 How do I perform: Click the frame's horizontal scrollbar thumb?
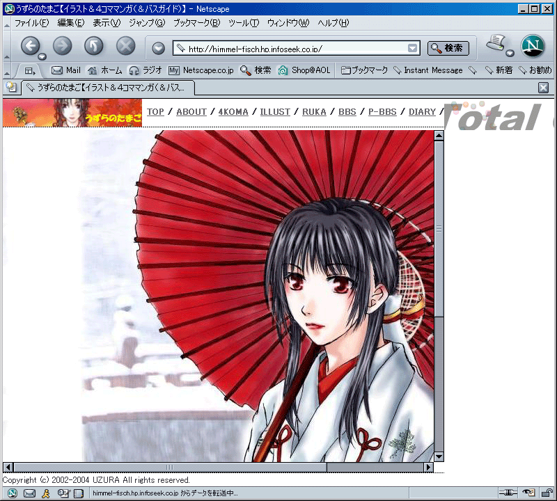[170, 468]
